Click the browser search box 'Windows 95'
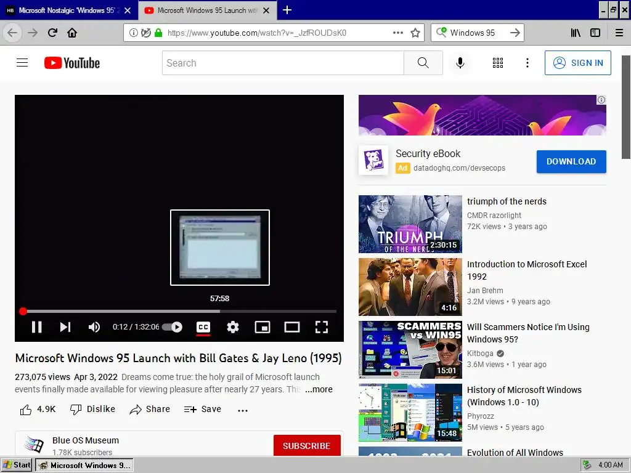This screenshot has height=473, width=631. click(472, 33)
